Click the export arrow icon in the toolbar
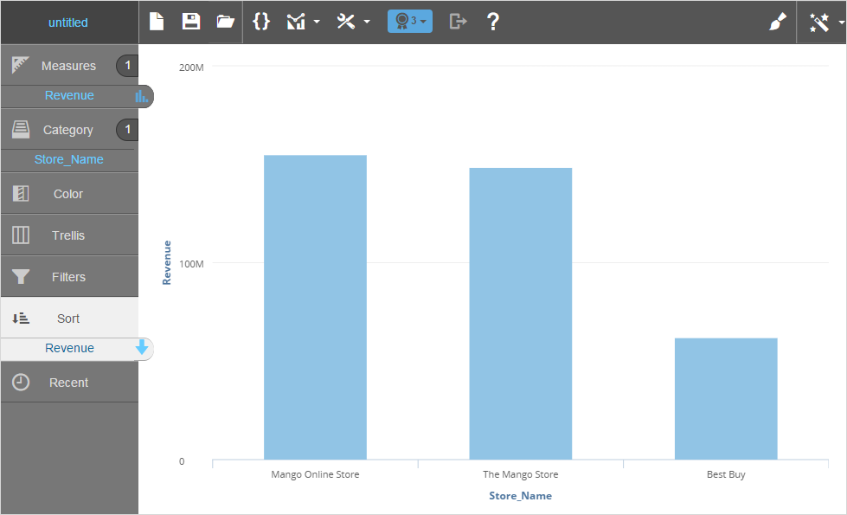Screen dimensions: 847x515 pos(458,22)
